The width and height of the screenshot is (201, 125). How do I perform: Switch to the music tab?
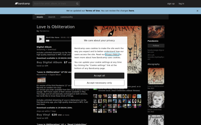40,17
